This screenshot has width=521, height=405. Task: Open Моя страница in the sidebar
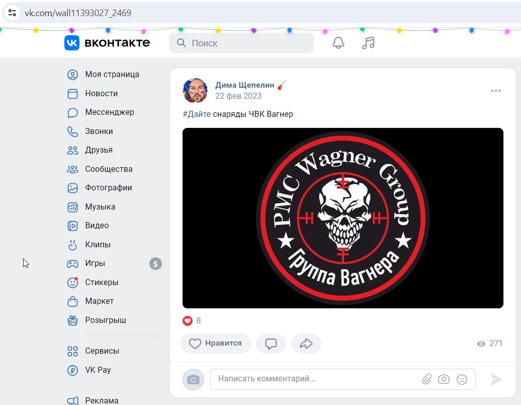point(112,75)
